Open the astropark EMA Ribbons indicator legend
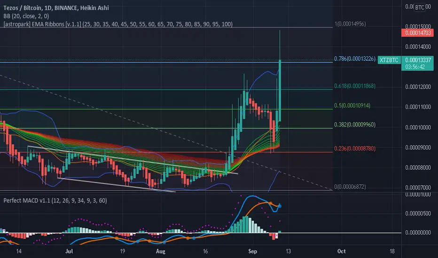 click(118, 24)
